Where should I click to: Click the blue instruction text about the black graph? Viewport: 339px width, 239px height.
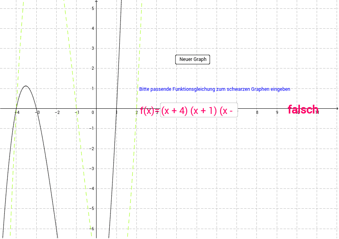click(215, 89)
